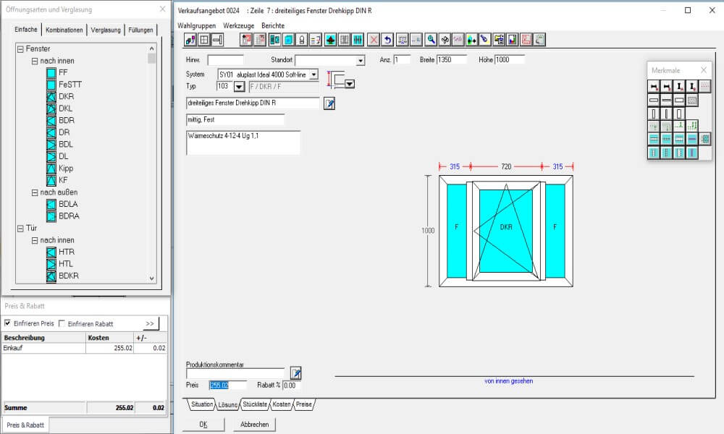Click the magnifier zoom toolbar icon

431,40
